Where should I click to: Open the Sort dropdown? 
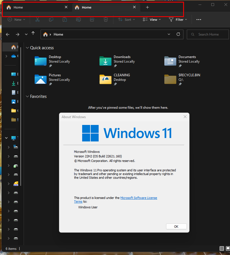pos(126,19)
